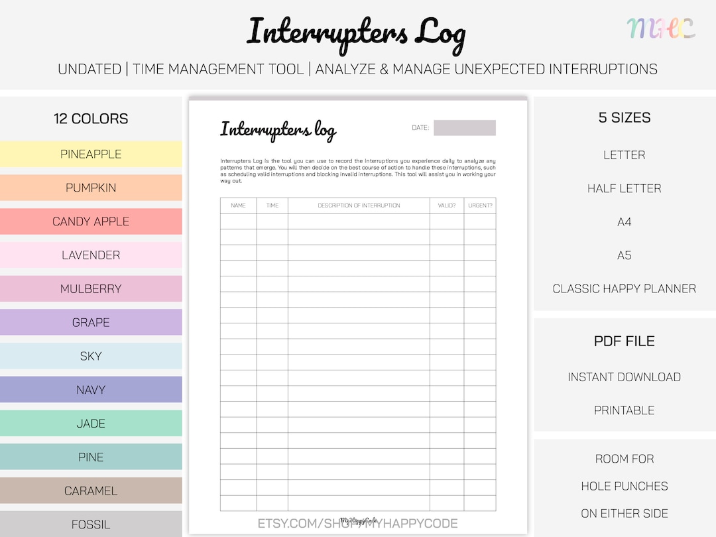Select the Pine color swatch

[91, 457]
